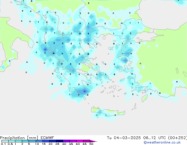Click the legend label '45'
Viewport: 187px width, 145px height.
click(x=84, y=144)
